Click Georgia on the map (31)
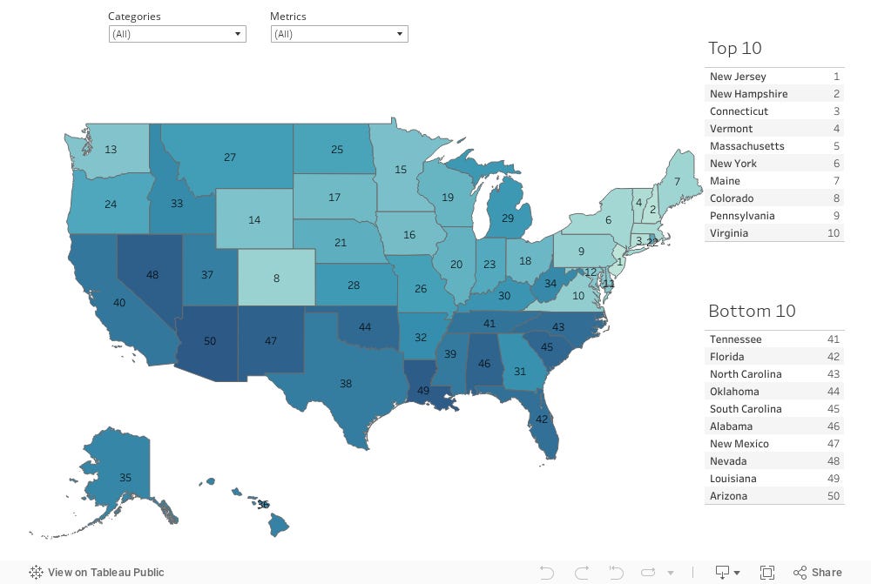 (x=520, y=372)
